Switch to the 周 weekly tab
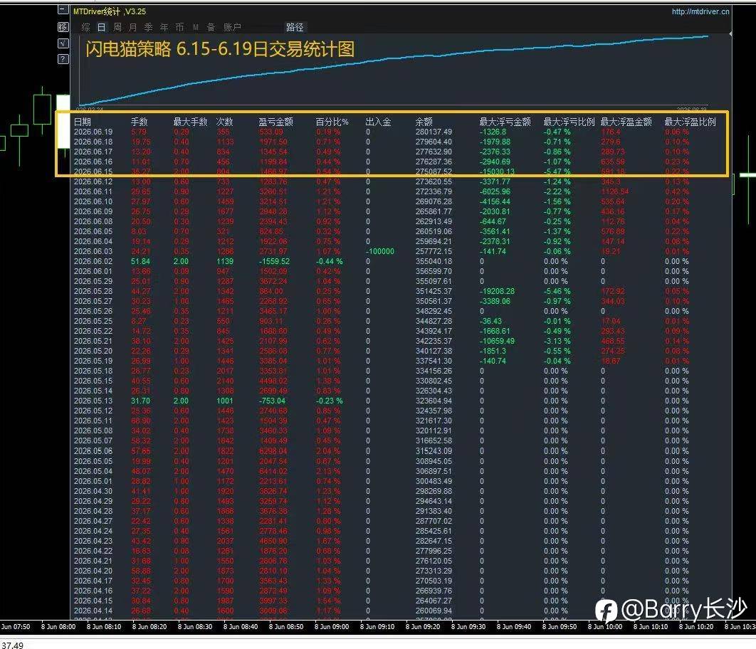Screen dimensions: 756x649 [117, 27]
